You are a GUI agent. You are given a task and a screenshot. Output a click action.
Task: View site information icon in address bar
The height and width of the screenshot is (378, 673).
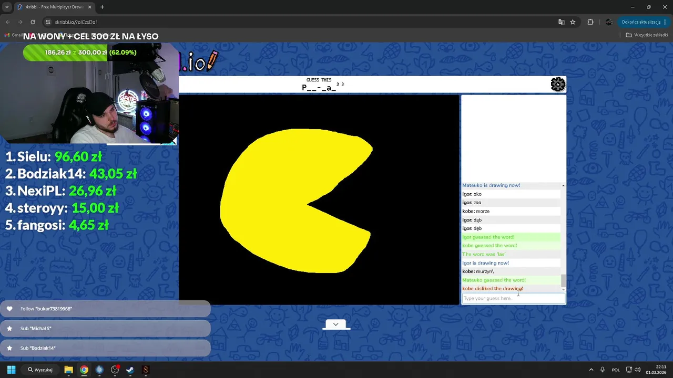click(48, 22)
